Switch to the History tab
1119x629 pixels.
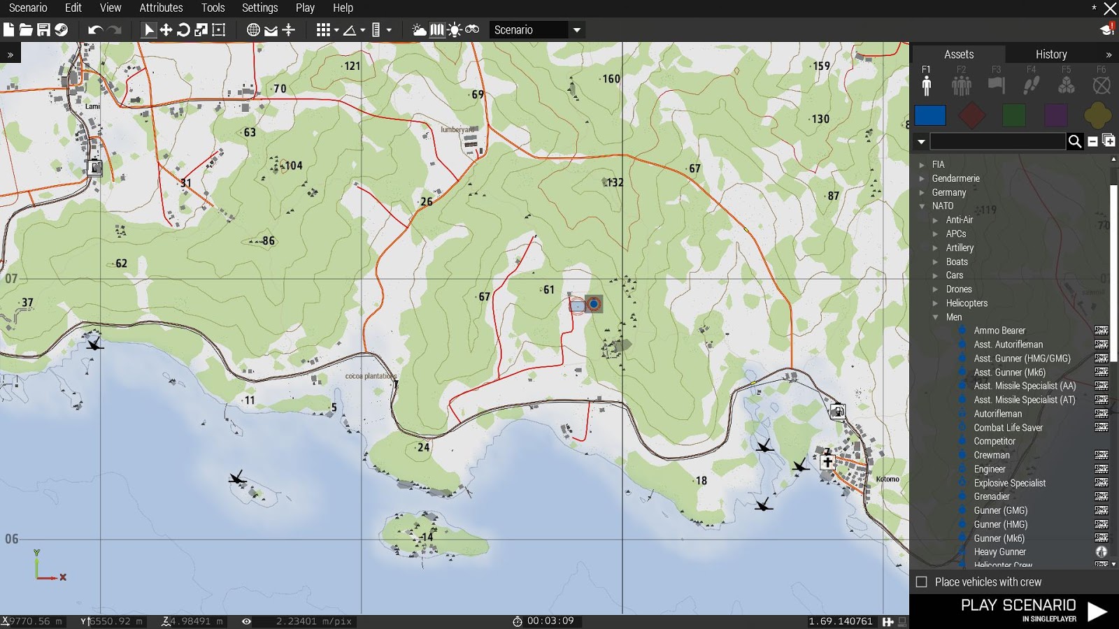coord(1050,54)
